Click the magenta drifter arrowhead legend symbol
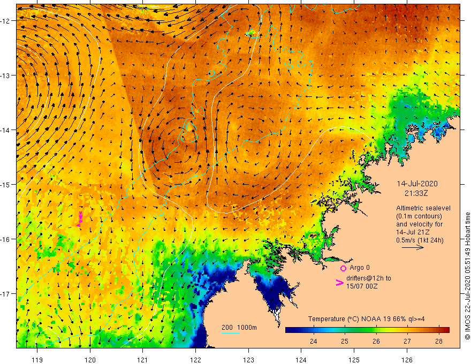Image resolution: width=471 pixels, height=364 pixels. click(340, 283)
